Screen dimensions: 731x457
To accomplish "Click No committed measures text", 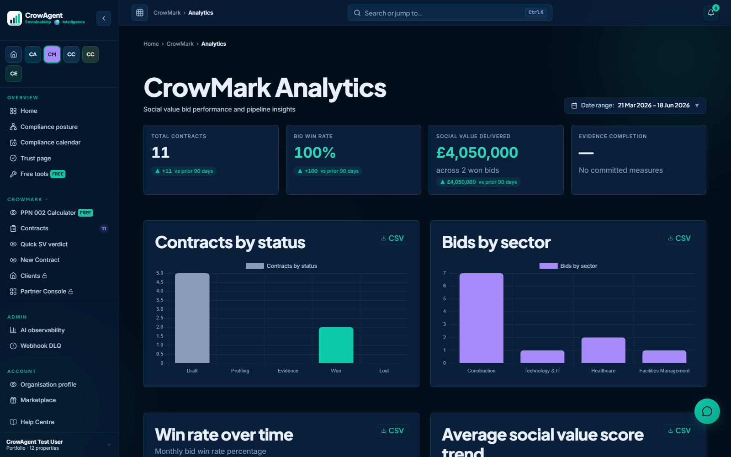I will pos(620,170).
